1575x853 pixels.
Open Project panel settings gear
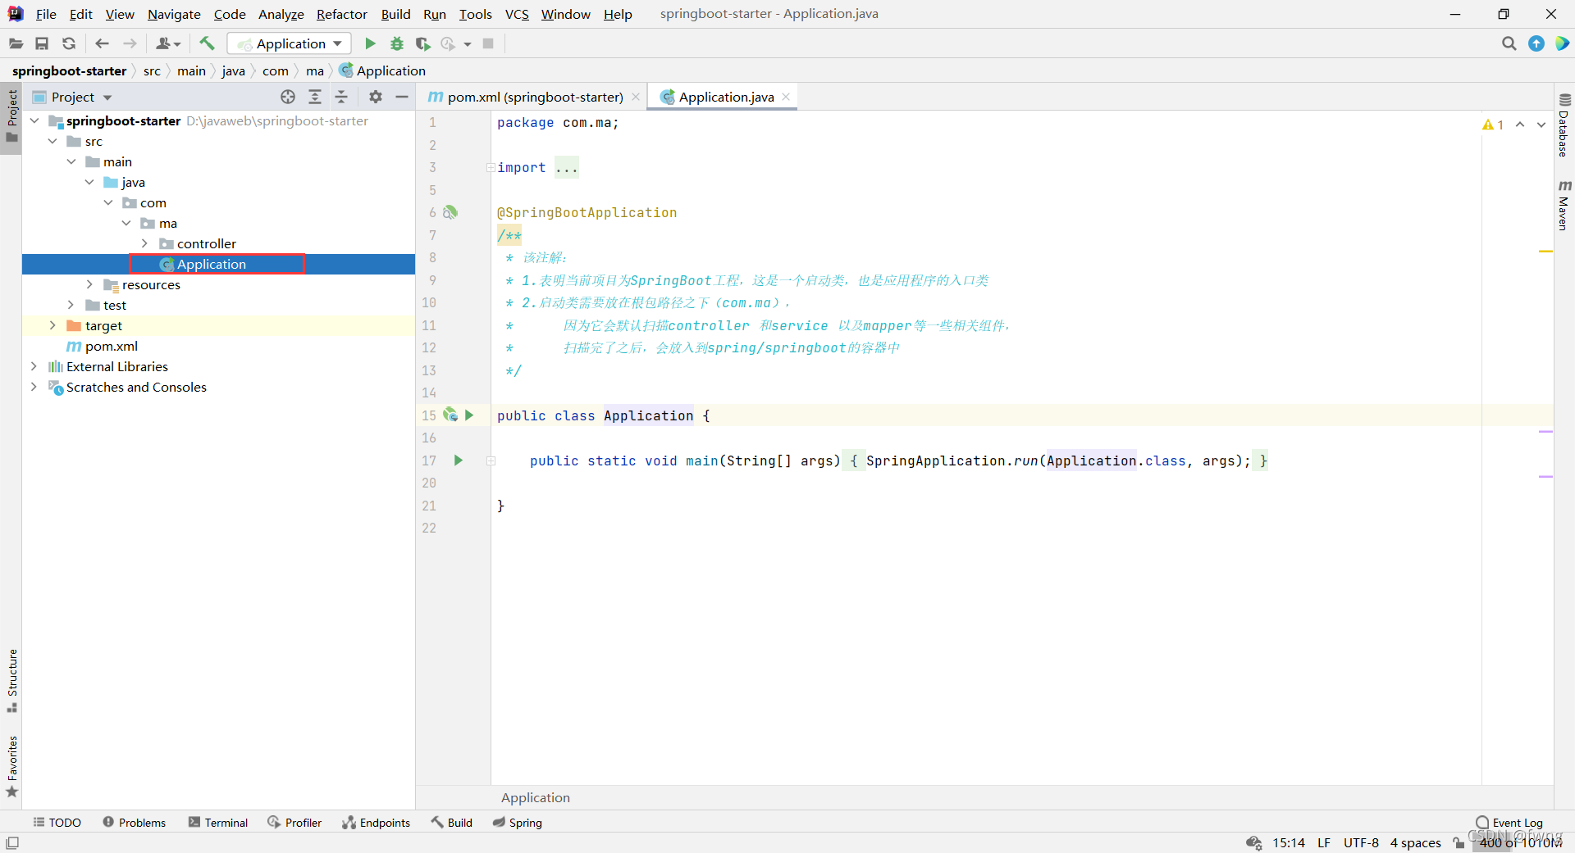(376, 97)
